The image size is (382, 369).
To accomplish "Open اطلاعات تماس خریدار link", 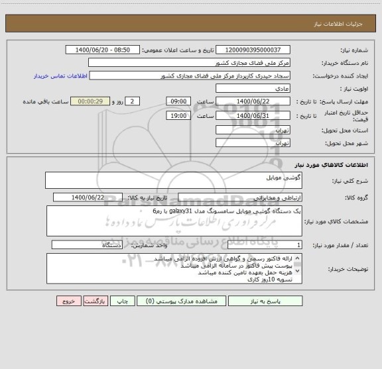I will tap(60, 76).
